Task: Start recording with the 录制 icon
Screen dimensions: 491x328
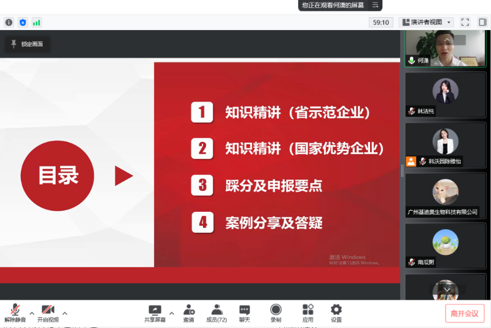Action: point(276,311)
